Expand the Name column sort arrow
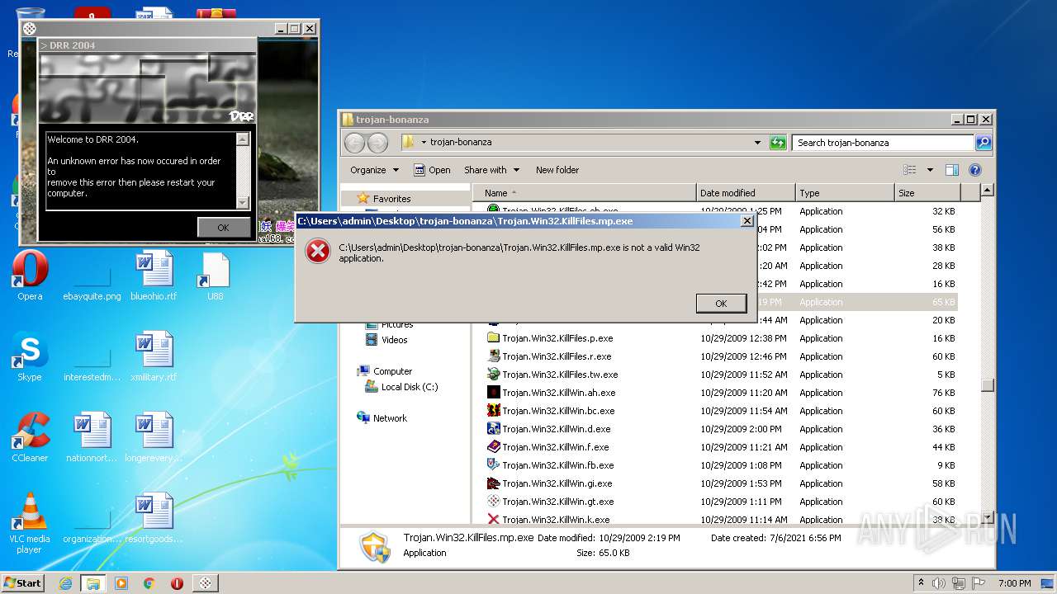 tap(514, 192)
